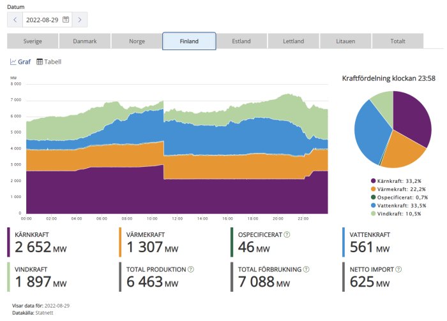Image resolution: width=447 pixels, height=321 pixels.
Task: Click the help icon beside Ospecificerat
Action: (x=287, y=234)
